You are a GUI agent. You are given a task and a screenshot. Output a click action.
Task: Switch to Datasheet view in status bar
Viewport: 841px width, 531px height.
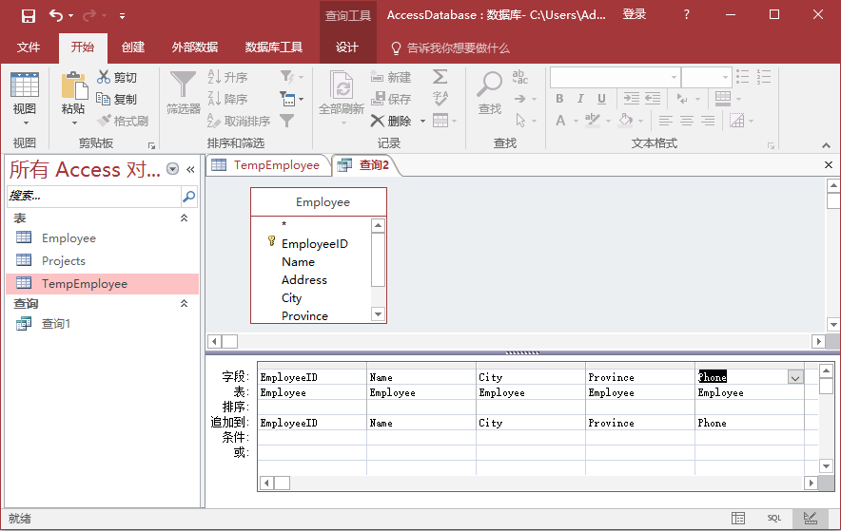point(738,519)
